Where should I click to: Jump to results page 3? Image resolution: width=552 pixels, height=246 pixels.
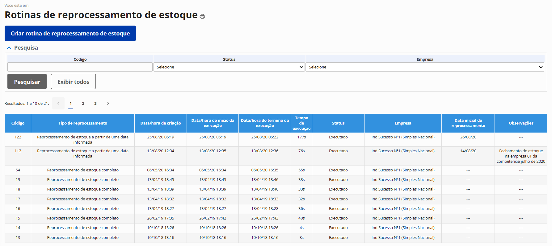click(x=95, y=103)
